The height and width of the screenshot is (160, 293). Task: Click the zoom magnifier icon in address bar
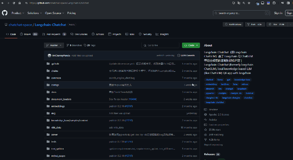click(244, 3)
